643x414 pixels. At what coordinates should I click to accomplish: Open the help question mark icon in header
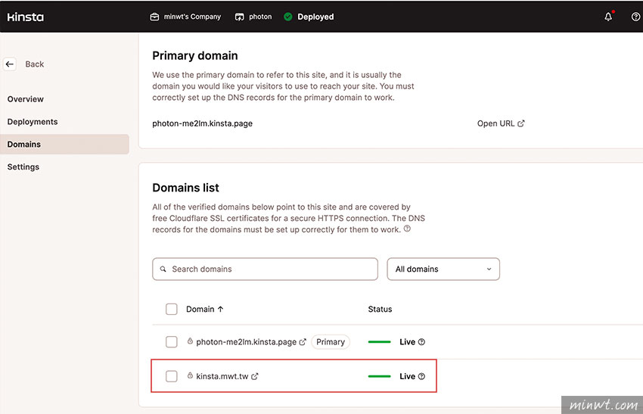point(635,17)
